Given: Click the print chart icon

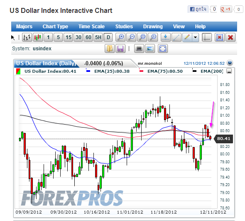Looking at the screenshot, I should click(139, 49).
